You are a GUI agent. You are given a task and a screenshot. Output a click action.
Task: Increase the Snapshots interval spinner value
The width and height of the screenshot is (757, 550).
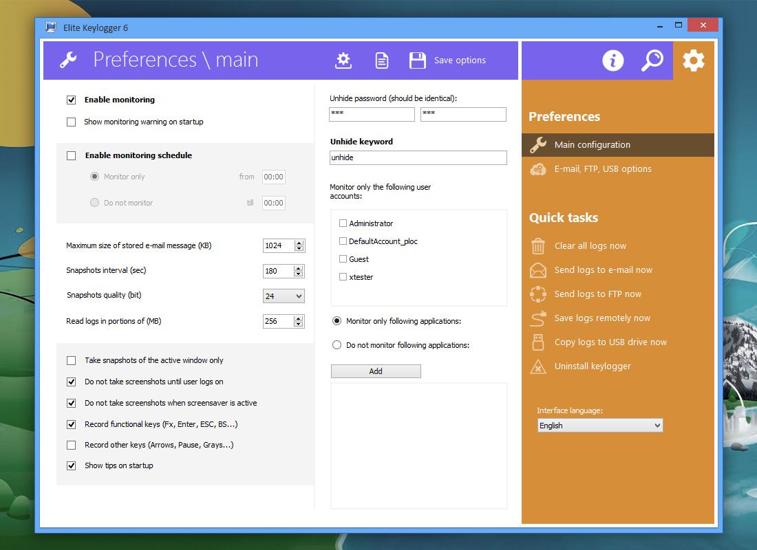pos(299,267)
